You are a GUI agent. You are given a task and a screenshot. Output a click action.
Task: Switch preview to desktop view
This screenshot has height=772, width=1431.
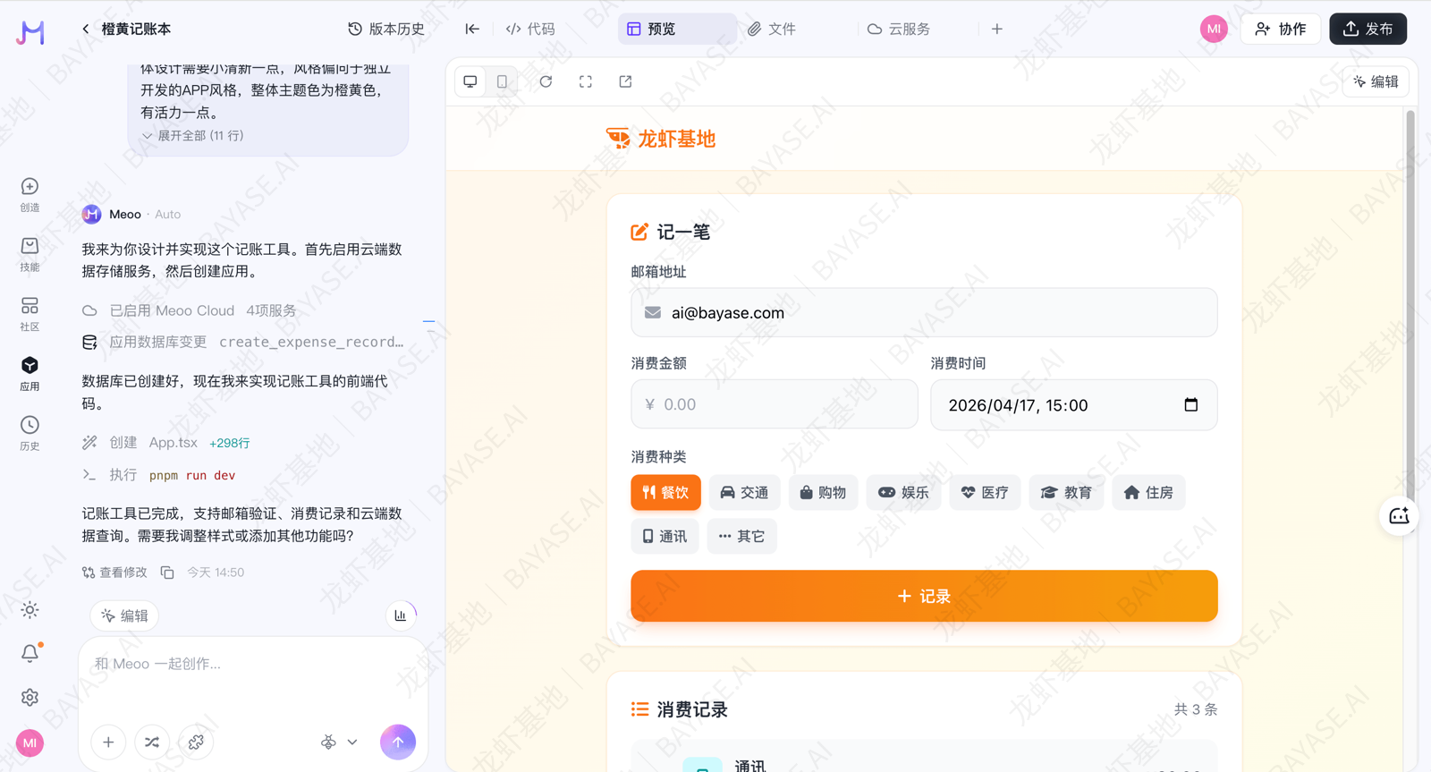pos(470,81)
